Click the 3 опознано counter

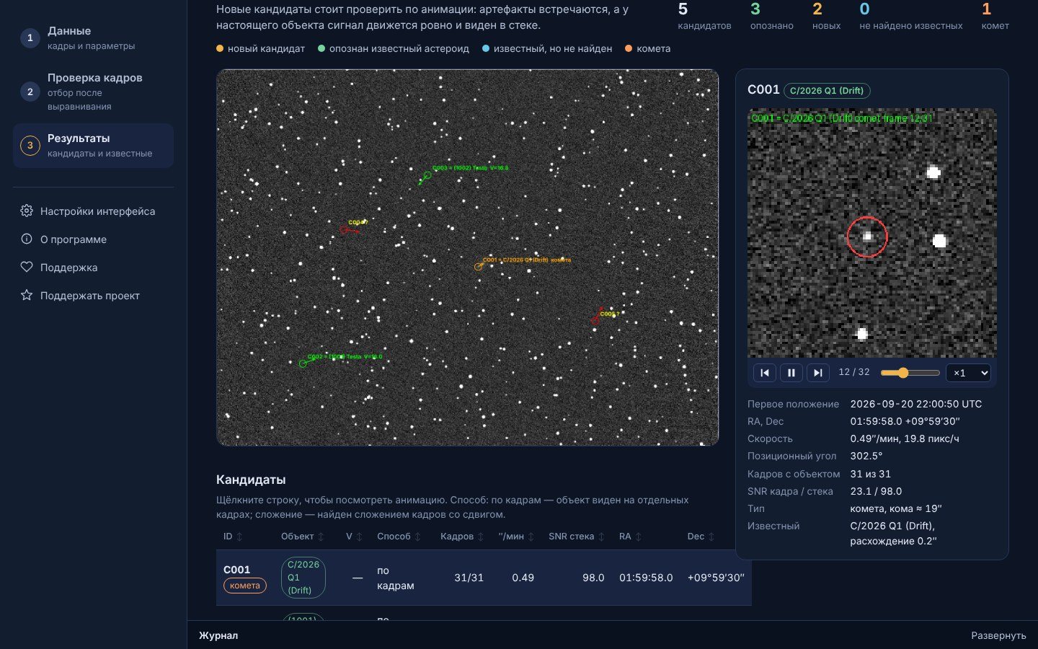[771, 17]
